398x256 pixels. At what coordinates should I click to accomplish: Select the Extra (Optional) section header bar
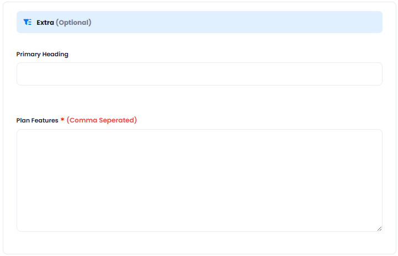pyautogui.click(x=199, y=22)
